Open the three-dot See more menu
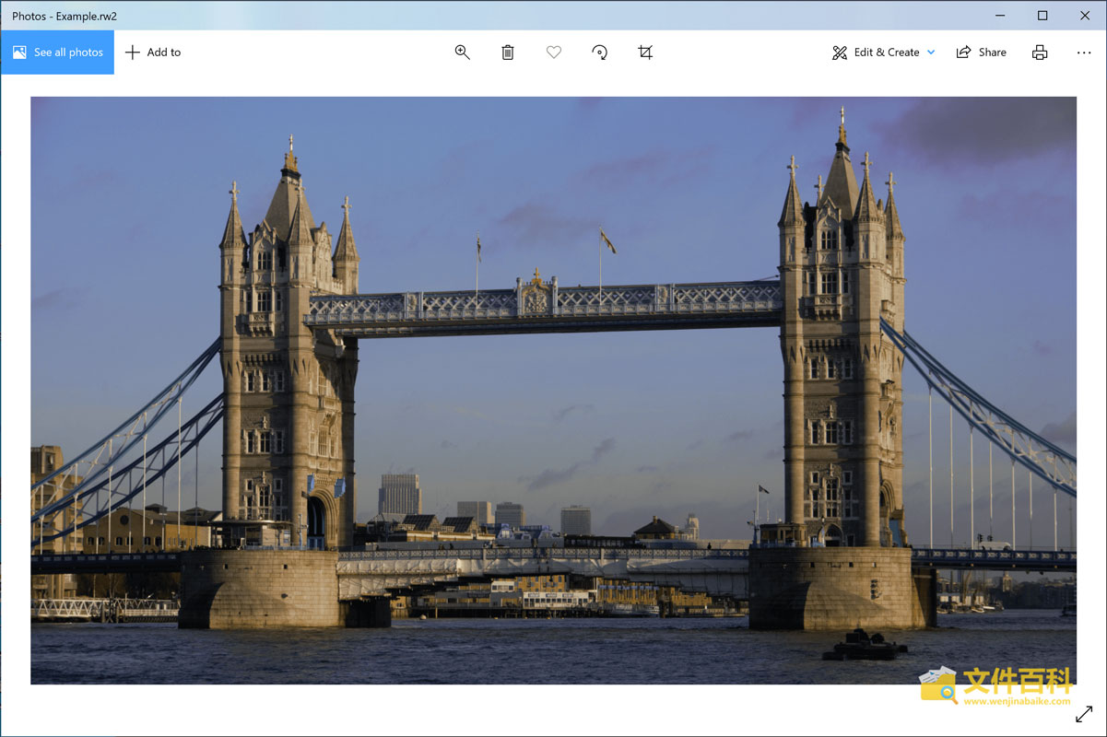 [x=1084, y=53]
